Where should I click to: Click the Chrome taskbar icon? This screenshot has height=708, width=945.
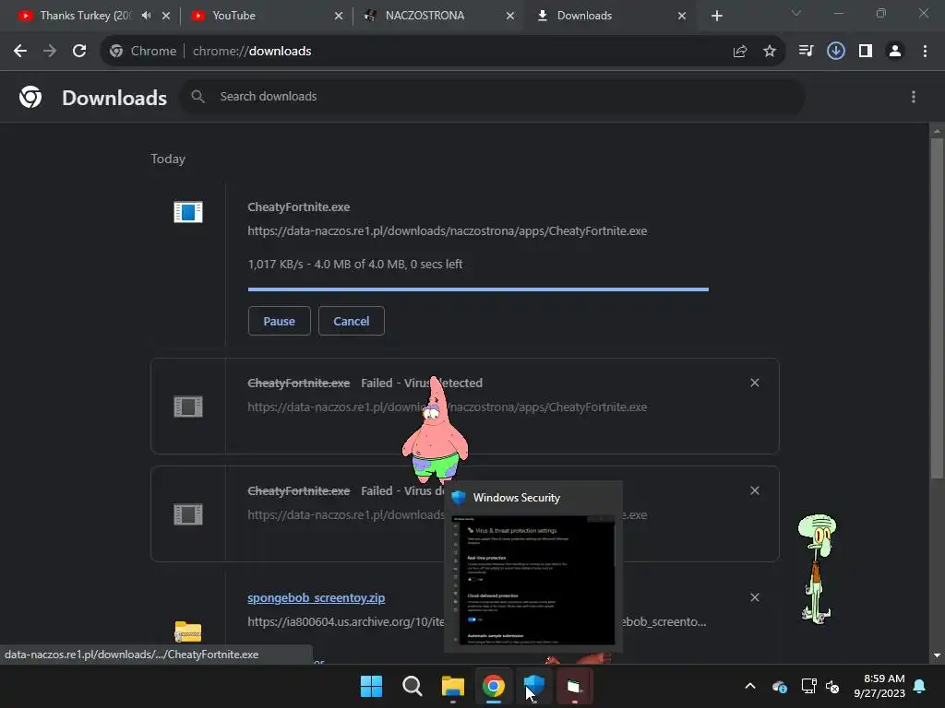494,686
